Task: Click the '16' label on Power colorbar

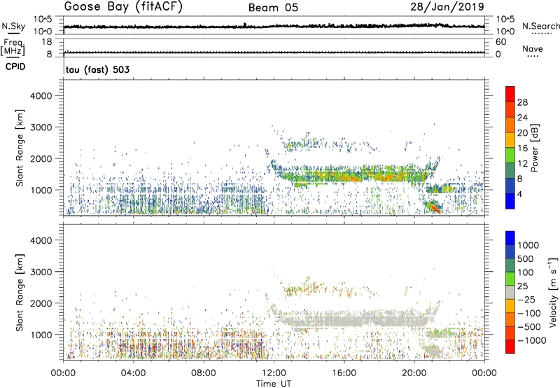Action: coord(522,148)
